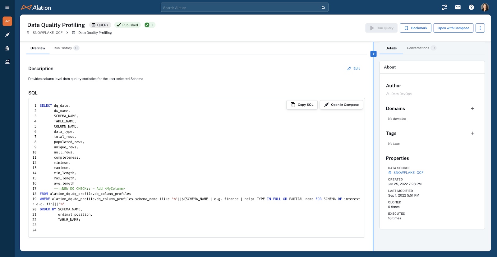Select the Conversations tab
Screen dimensions: 497x257
421,48
